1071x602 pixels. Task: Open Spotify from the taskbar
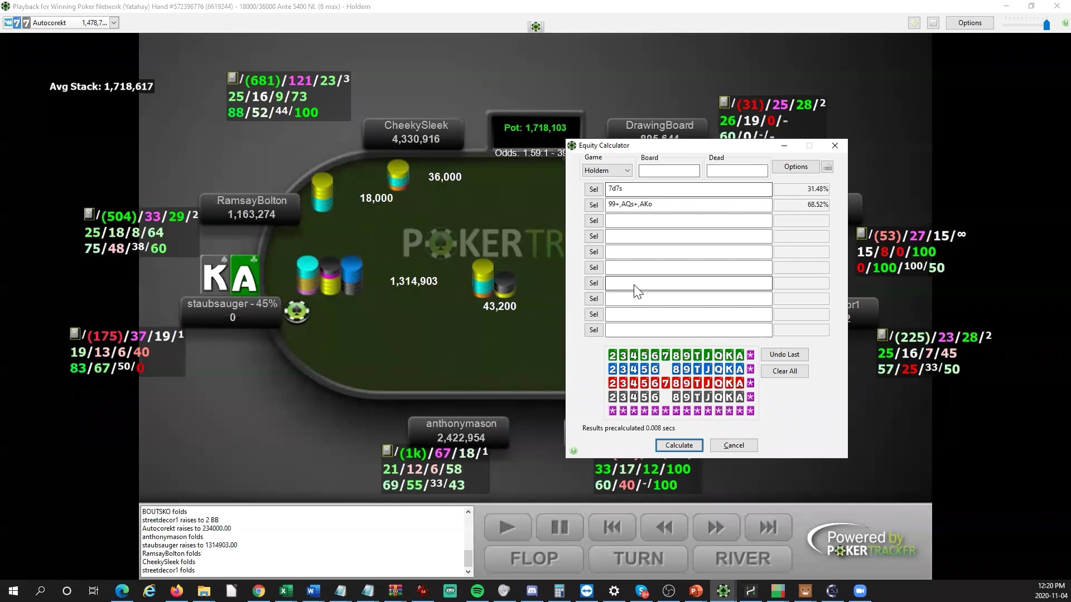(x=477, y=591)
